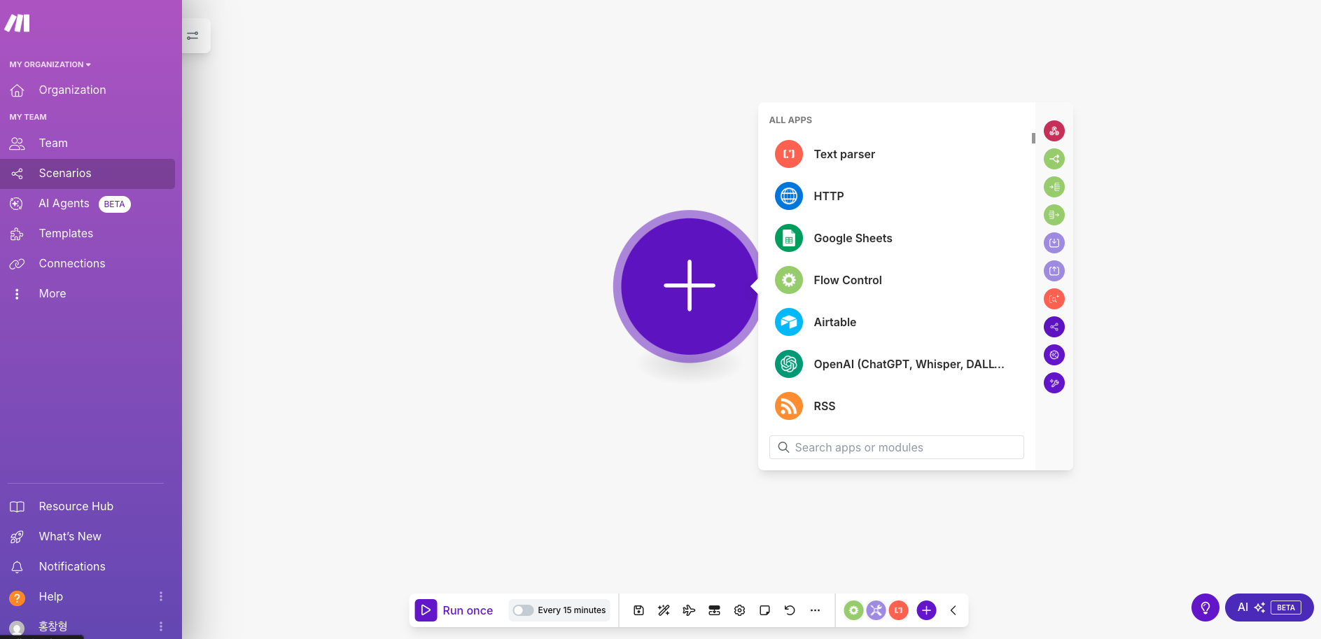The width and height of the screenshot is (1321, 639).
Task: Open the scenario settings slider panel icon
Action: click(193, 36)
